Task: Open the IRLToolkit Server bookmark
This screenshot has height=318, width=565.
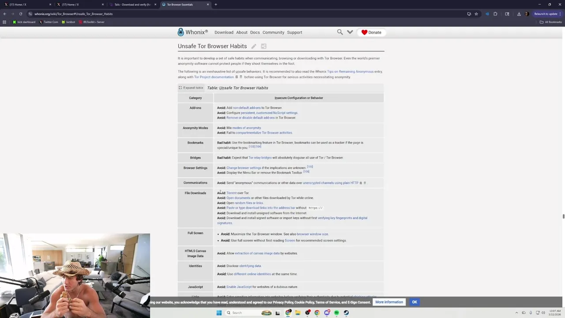Action: 92,22
